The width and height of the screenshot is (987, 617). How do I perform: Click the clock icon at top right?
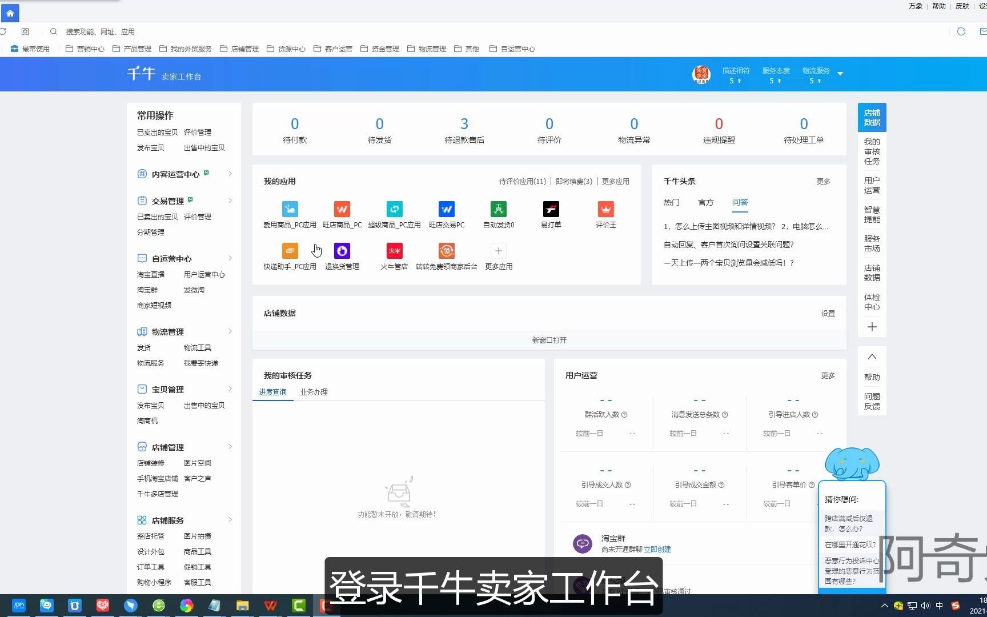click(961, 31)
